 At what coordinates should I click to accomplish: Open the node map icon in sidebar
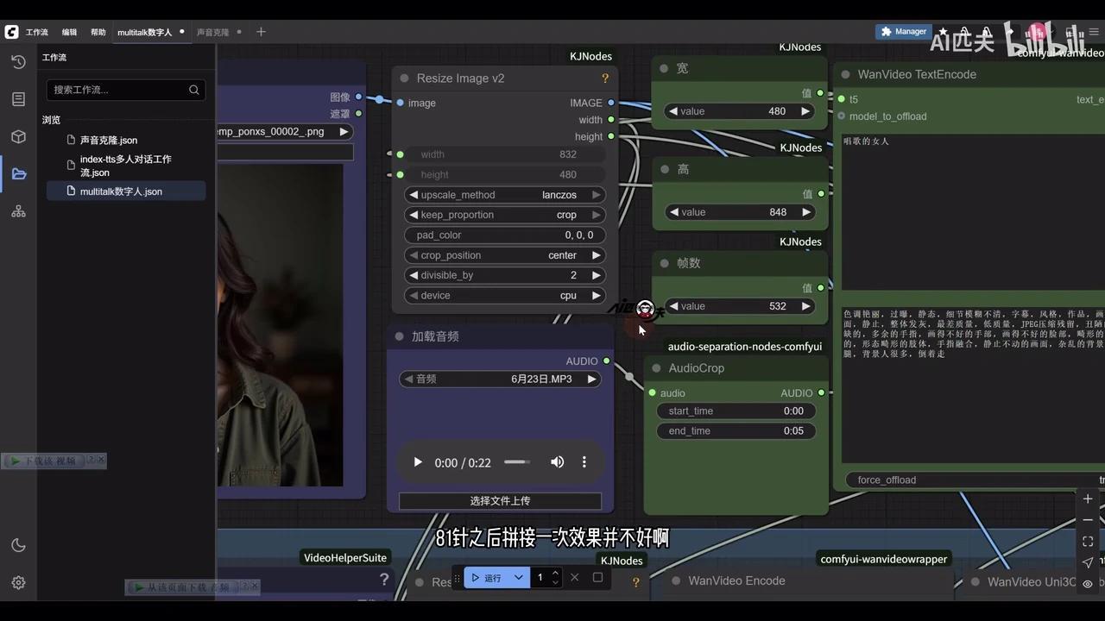18,210
